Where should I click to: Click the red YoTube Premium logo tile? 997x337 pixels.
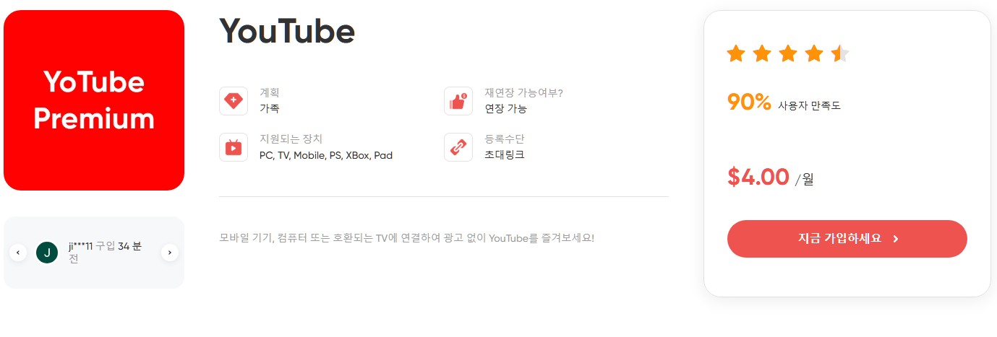[94, 100]
